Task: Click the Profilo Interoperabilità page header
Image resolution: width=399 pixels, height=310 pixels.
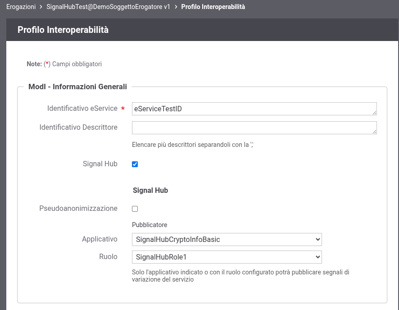Action: [63, 30]
